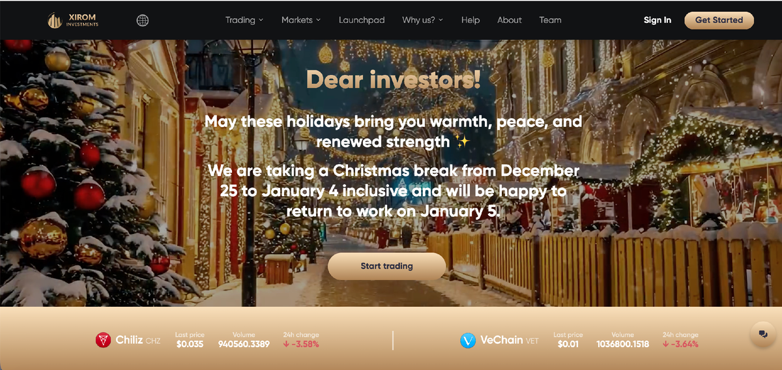Click the Start trading button
The height and width of the screenshot is (370, 782).
(x=386, y=266)
